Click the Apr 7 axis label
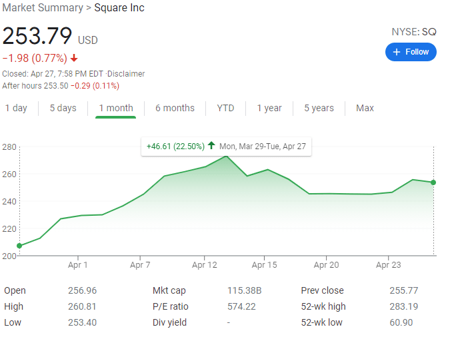 point(140,264)
